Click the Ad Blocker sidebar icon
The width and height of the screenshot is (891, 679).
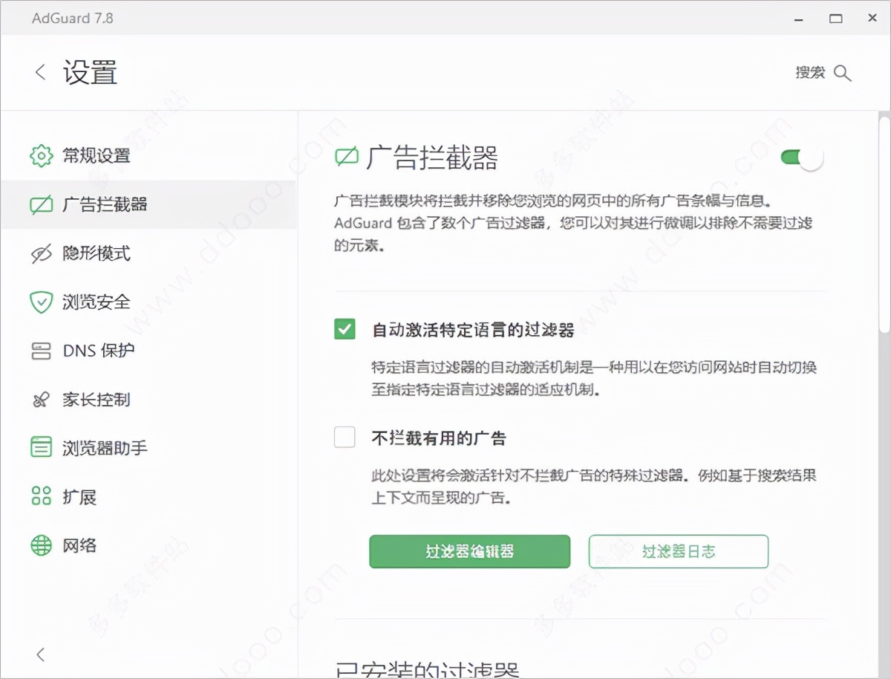click(41, 204)
